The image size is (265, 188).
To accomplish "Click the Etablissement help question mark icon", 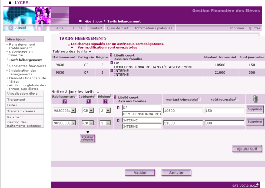I will coord(65,101).
